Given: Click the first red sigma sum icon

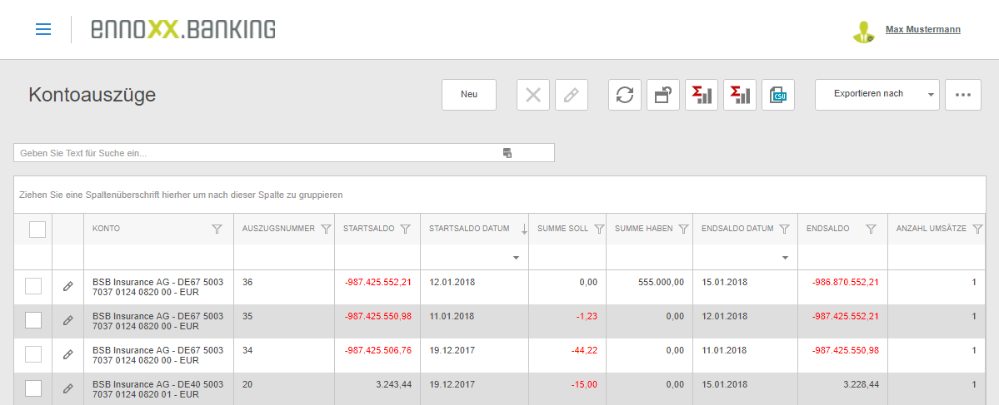Looking at the screenshot, I should 702,95.
